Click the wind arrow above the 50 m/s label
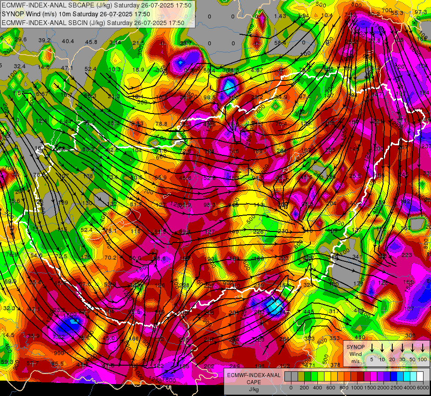This screenshot has height=396, width=431. pyautogui.click(x=413, y=348)
